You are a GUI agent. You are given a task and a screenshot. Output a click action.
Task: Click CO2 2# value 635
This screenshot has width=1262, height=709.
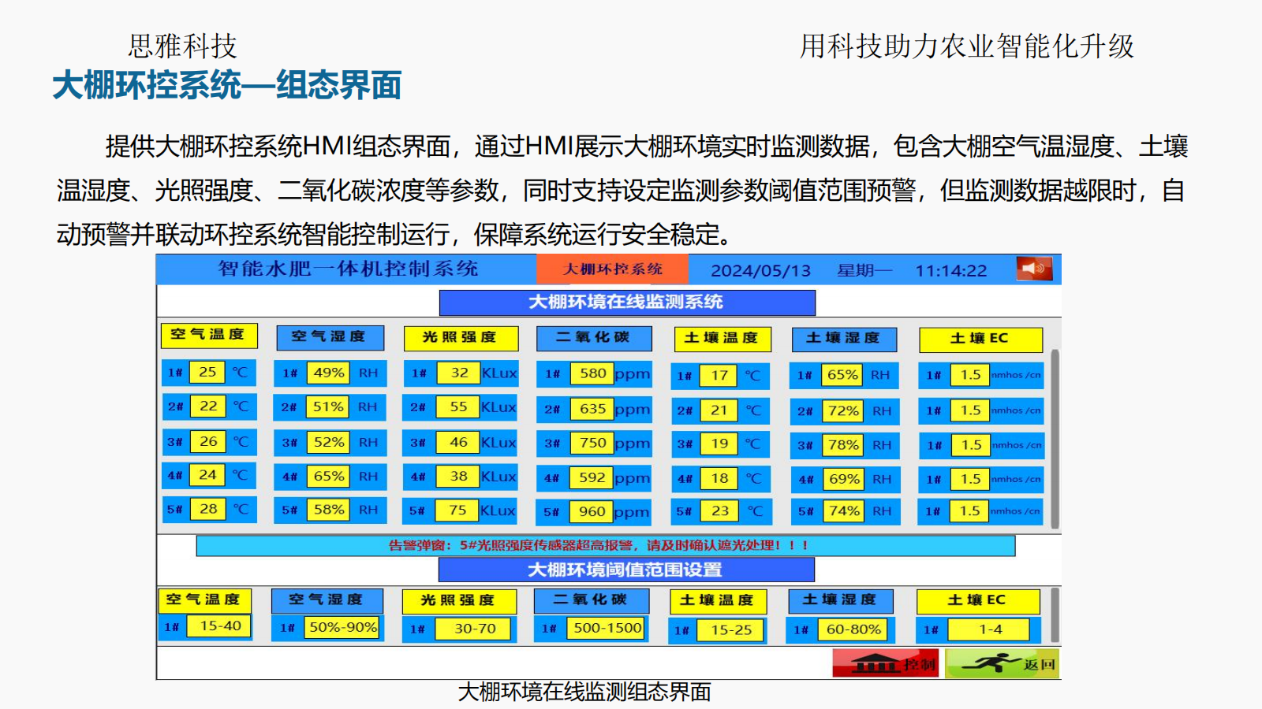pos(592,409)
